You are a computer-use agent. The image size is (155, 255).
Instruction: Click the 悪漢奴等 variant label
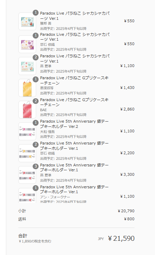tap(47, 88)
